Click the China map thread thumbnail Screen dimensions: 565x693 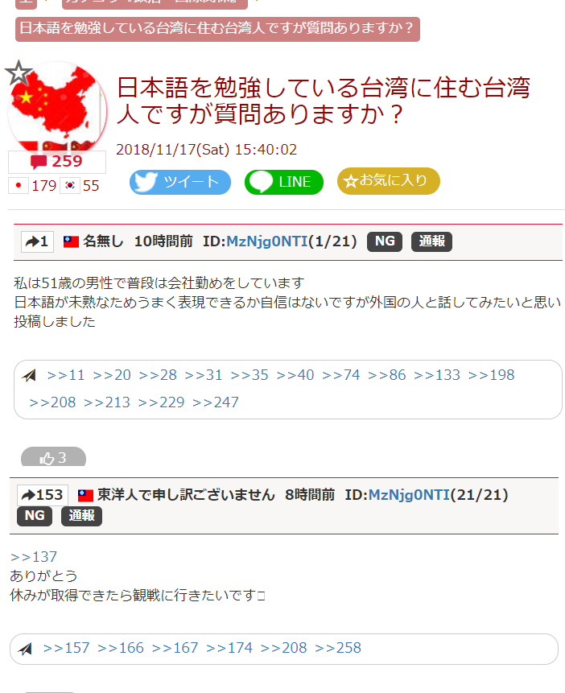pyautogui.click(x=57, y=107)
